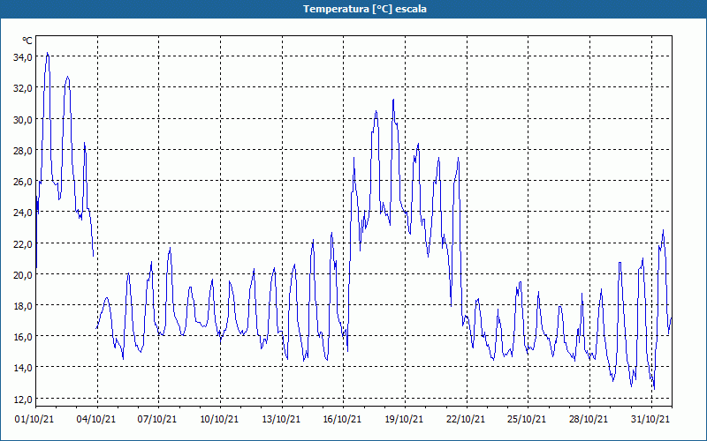Click the date label 13/10/21
This screenshot has height=441, width=707.
(281, 420)
